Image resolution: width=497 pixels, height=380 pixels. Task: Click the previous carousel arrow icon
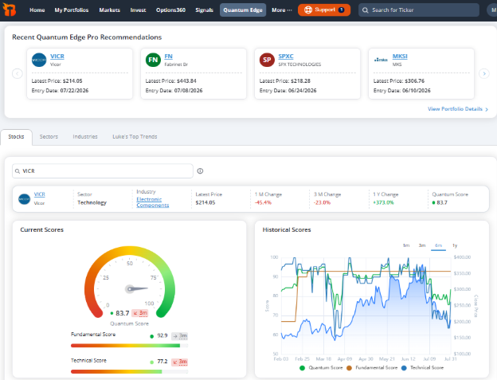tap(18, 73)
